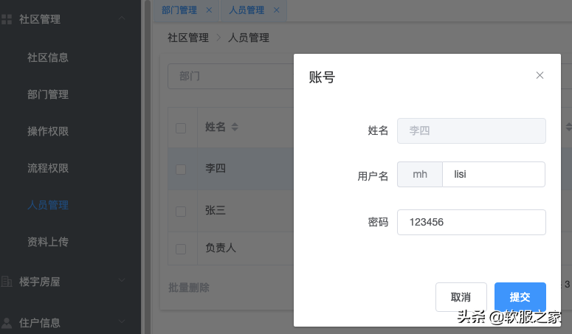Click the 负责人 name cell in table
The height and width of the screenshot is (334, 572).
point(221,248)
